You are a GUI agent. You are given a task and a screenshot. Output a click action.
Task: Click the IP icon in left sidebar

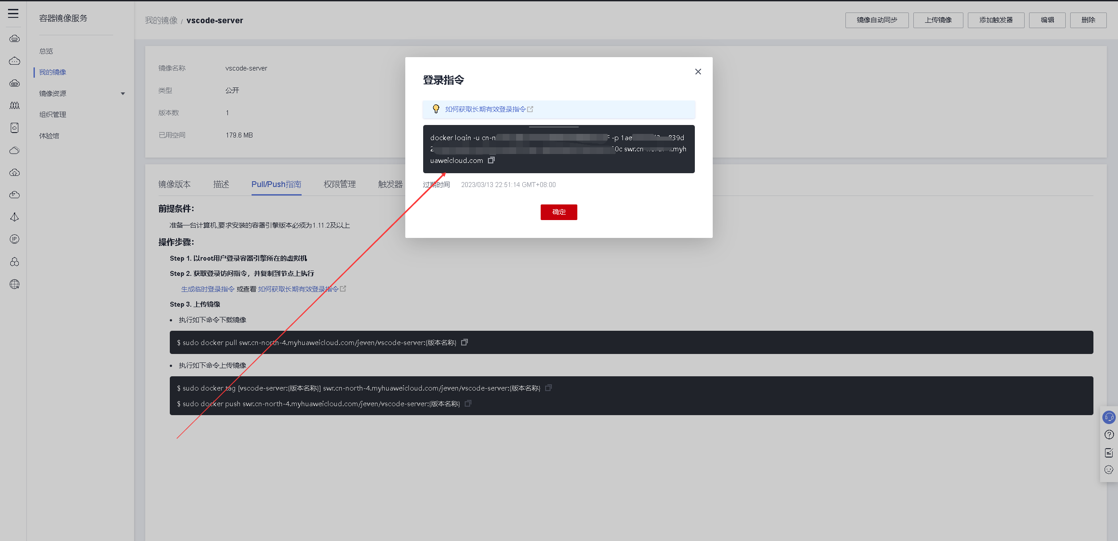14,239
